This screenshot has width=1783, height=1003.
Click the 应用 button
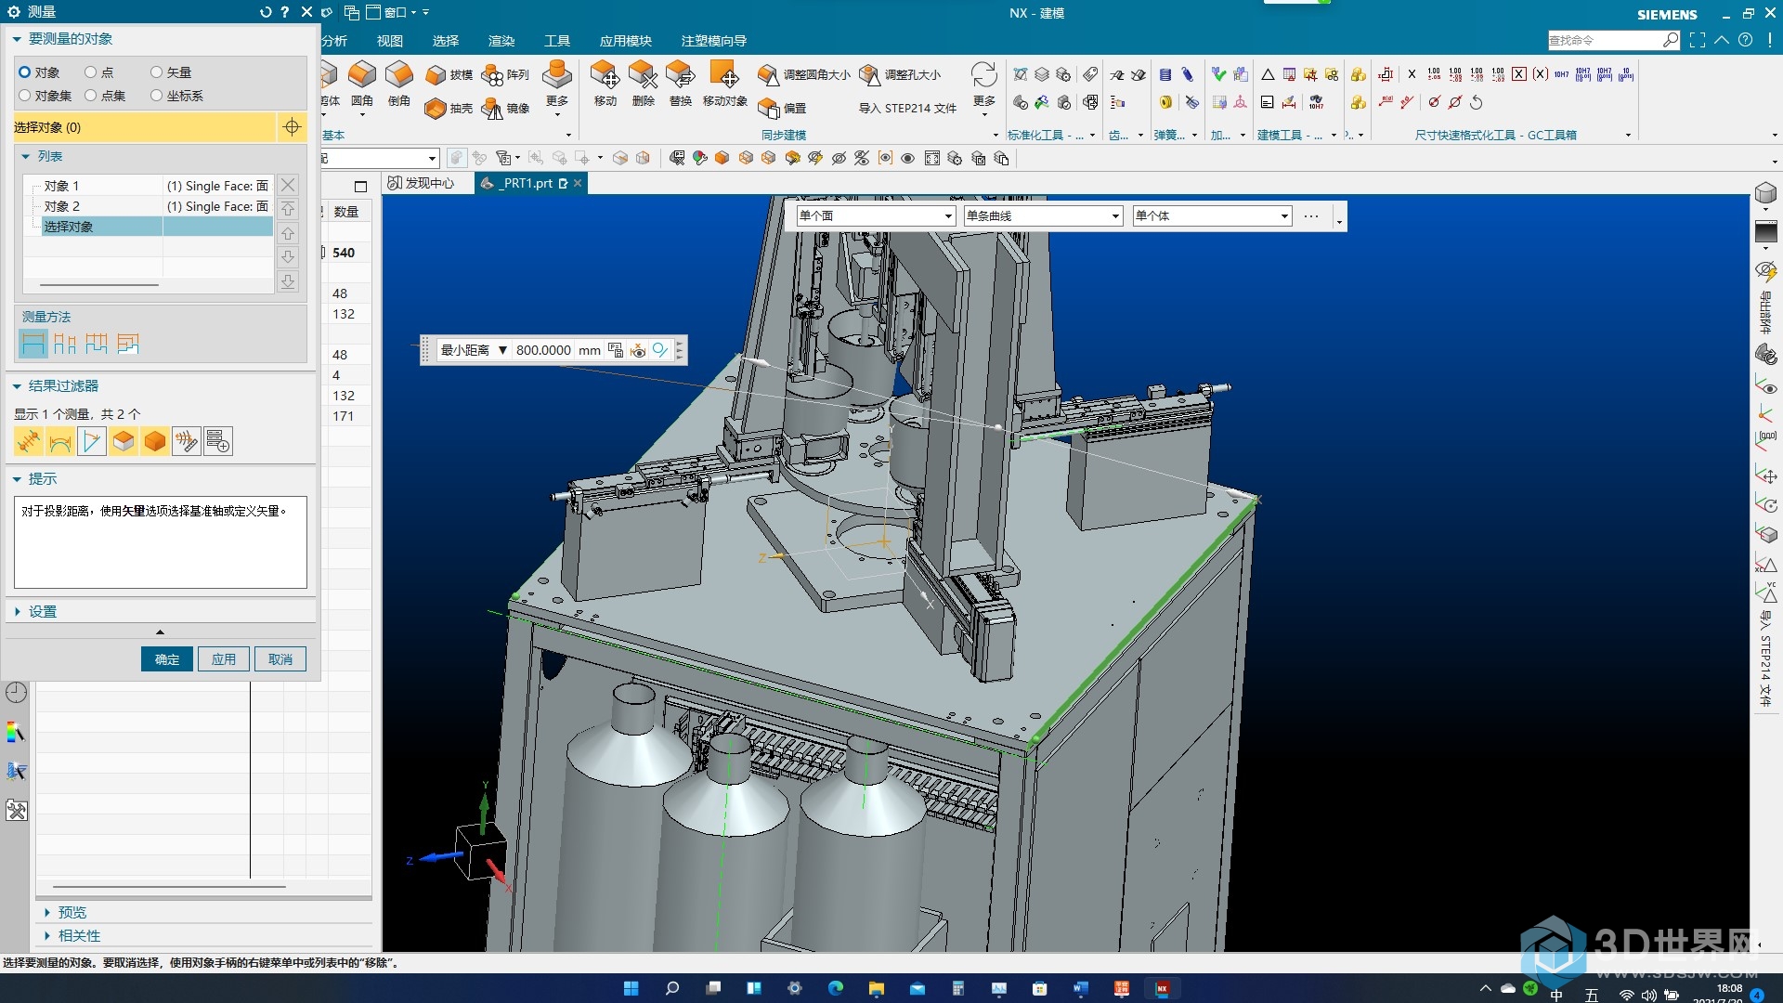coord(224,659)
